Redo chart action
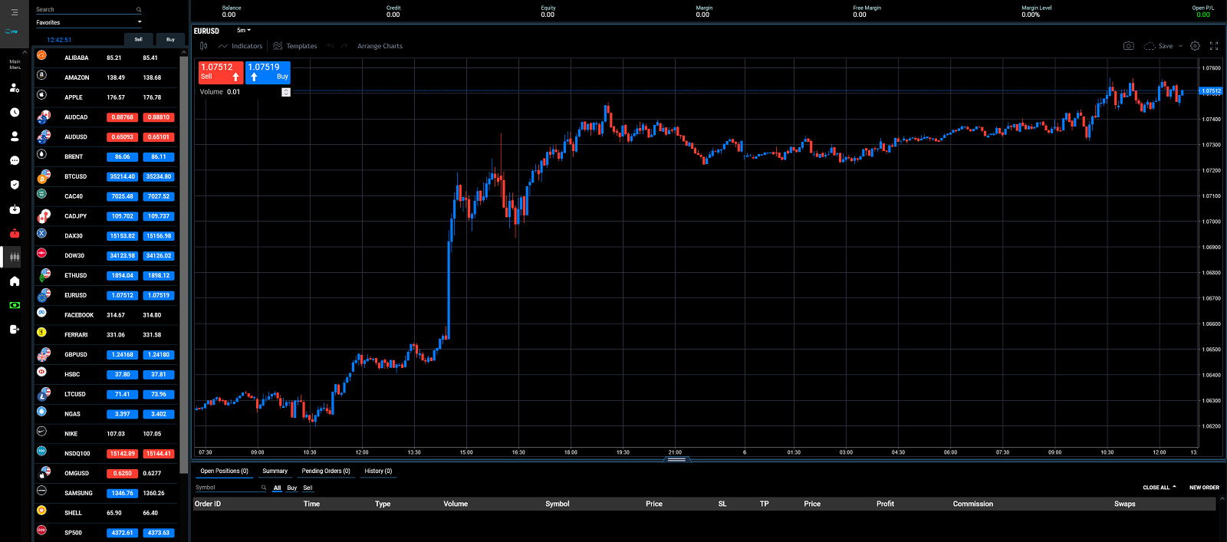Image resolution: width=1227 pixels, height=542 pixels. (x=343, y=46)
